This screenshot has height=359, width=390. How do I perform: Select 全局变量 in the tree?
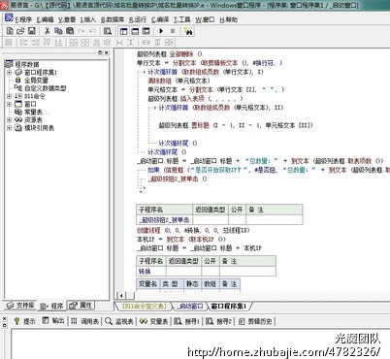click(36, 81)
